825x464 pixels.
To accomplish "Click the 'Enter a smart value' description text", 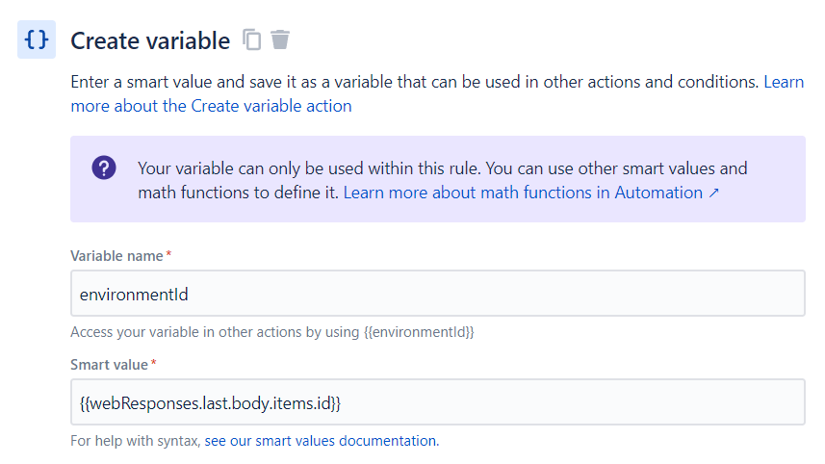I will pos(414,82).
